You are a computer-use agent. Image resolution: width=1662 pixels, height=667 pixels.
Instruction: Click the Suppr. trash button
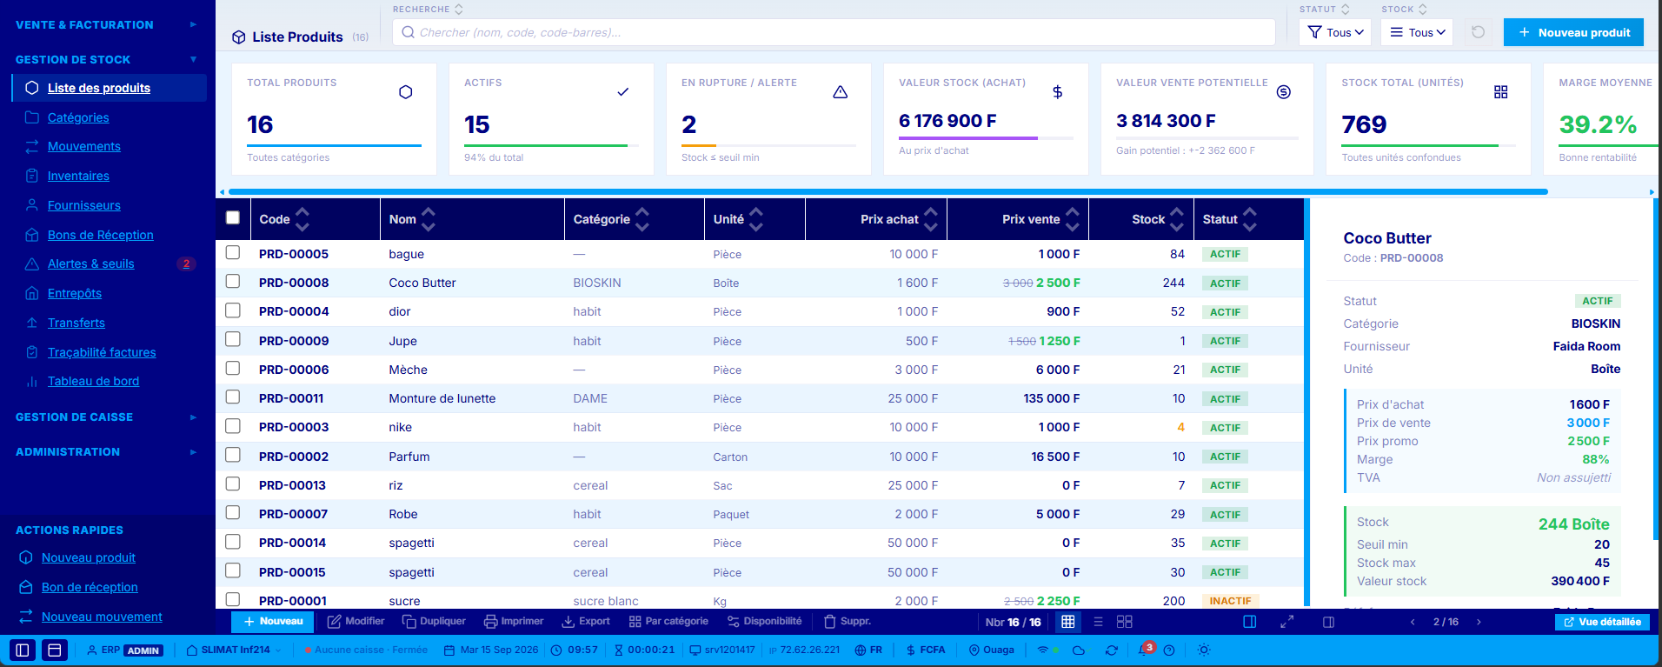(848, 621)
